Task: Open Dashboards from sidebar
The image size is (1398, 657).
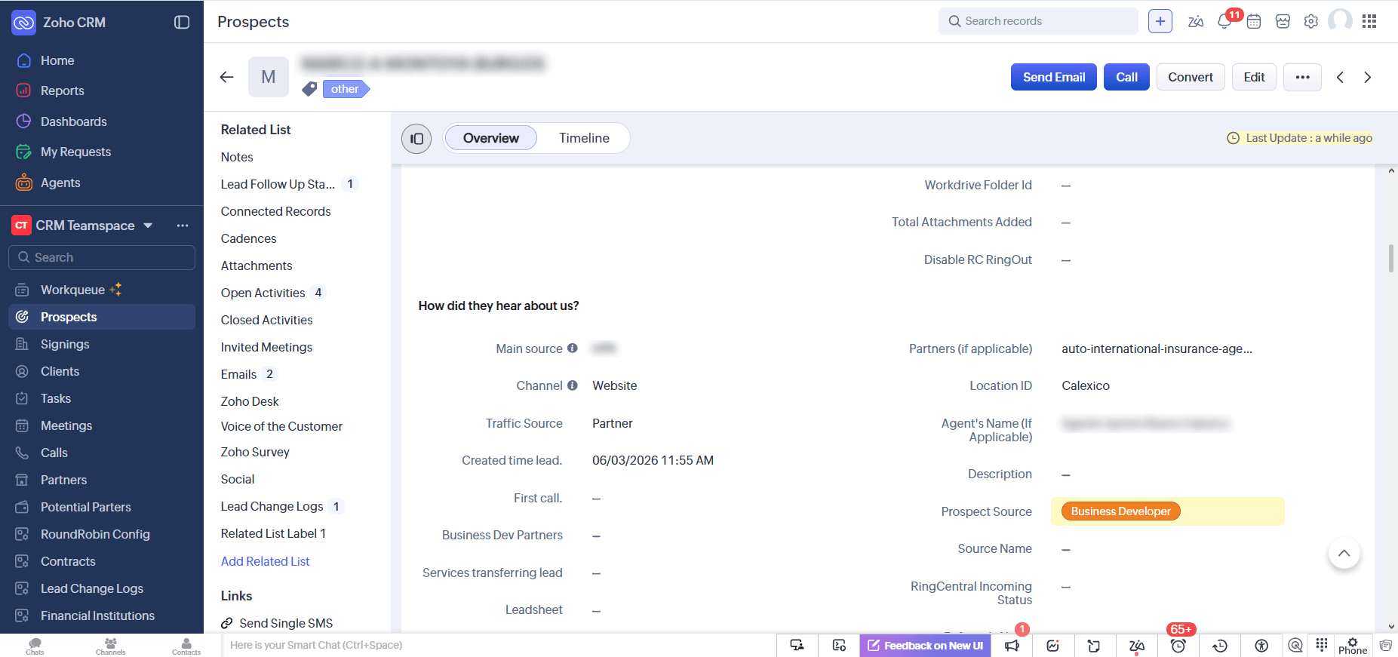Action: 73,121
